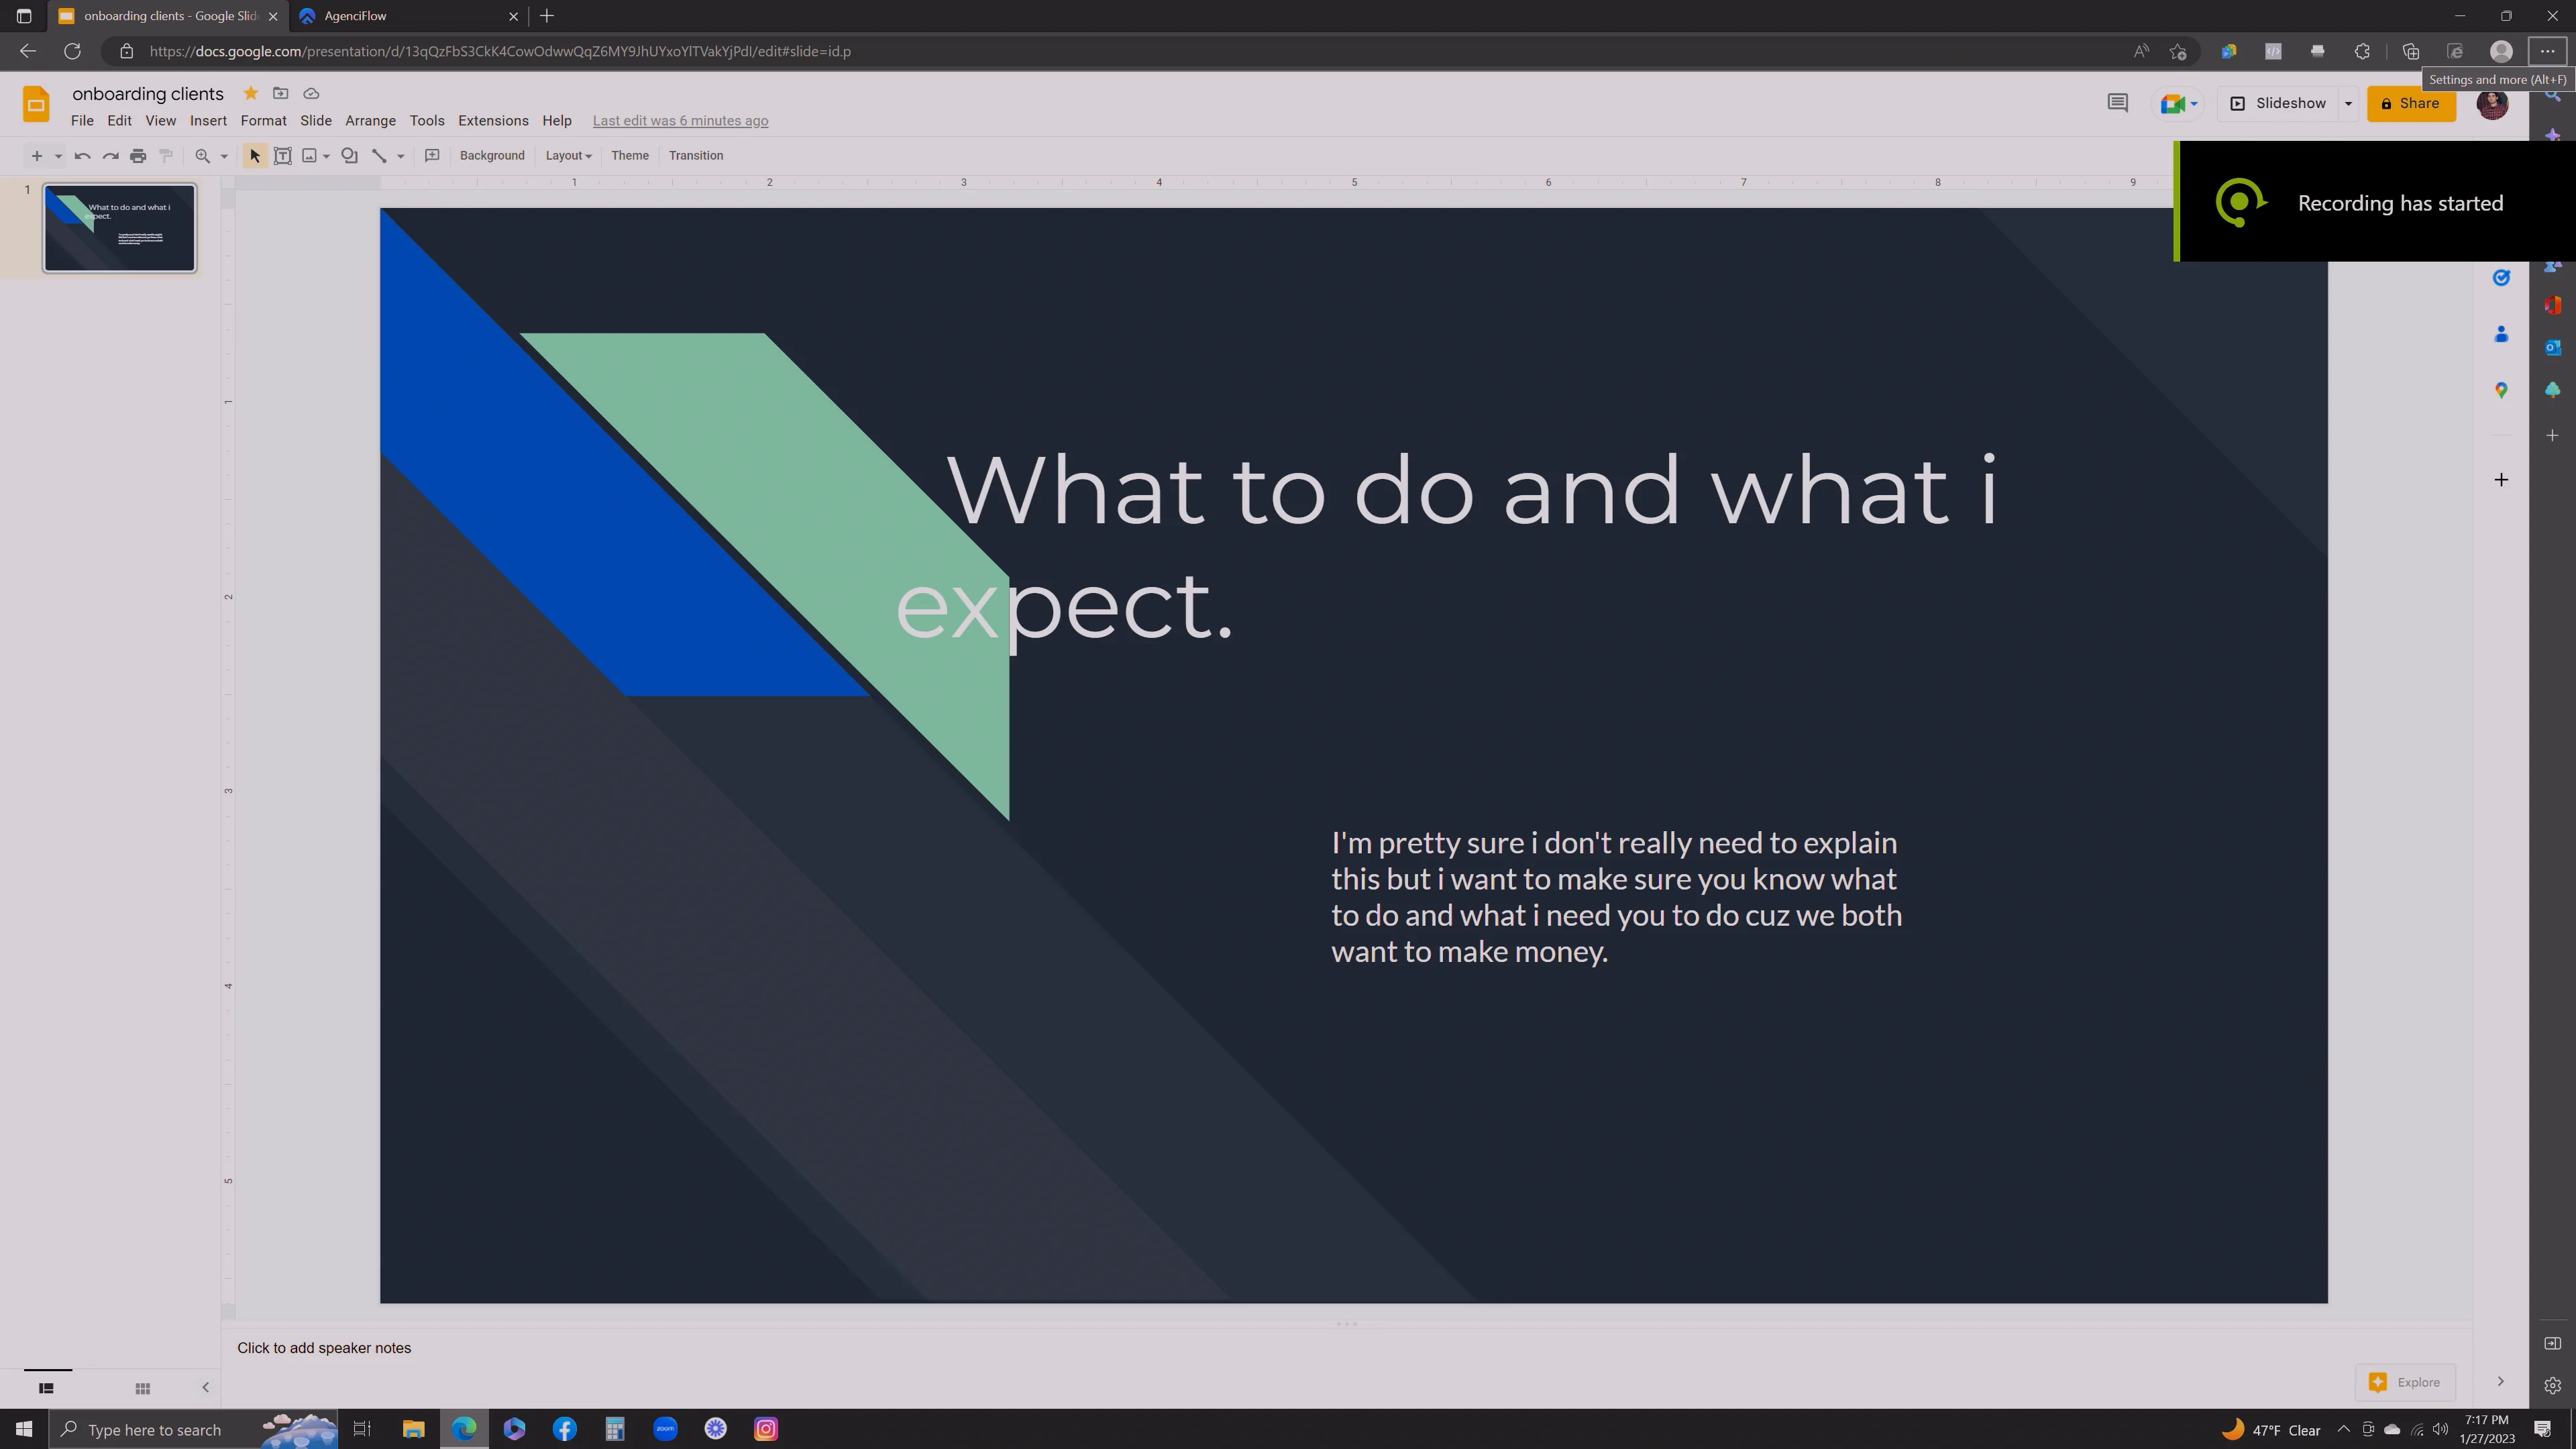Screen dimensions: 2576x1449
Task: Switch to filmstrip view icon
Action: 46,1388
